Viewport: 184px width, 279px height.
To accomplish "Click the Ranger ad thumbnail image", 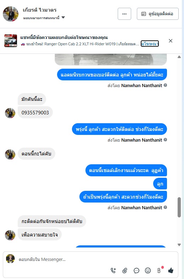I will [x=11, y=41].
